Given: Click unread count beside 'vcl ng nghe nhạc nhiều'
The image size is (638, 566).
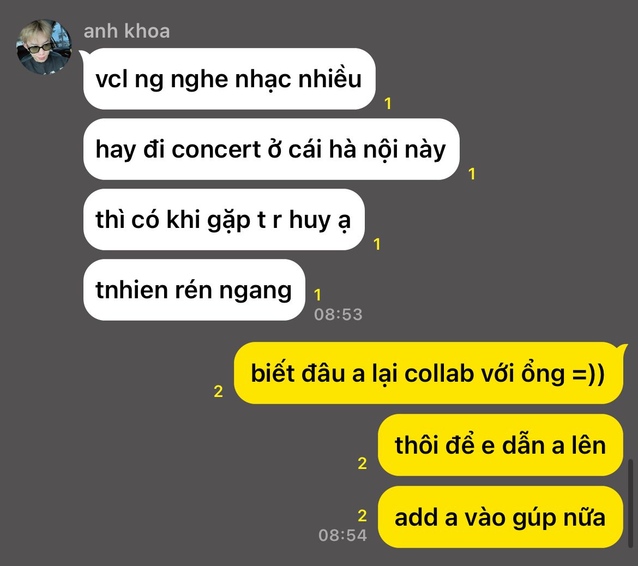Looking at the screenshot, I should tap(388, 104).
